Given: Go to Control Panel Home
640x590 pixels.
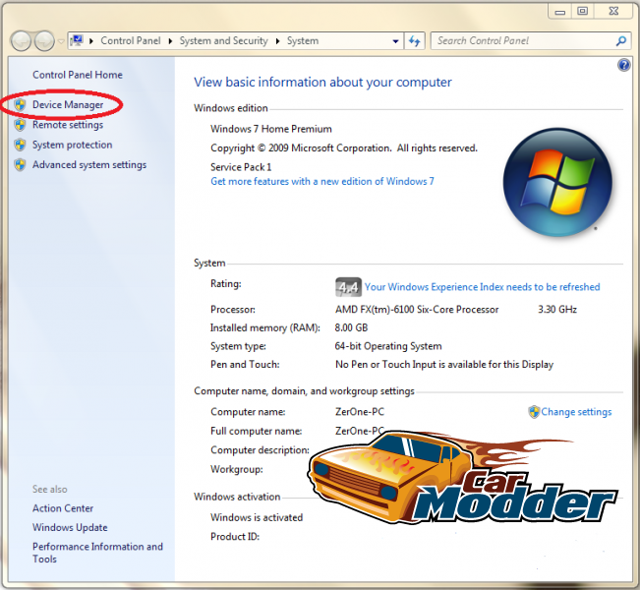Looking at the screenshot, I should 78,75.
